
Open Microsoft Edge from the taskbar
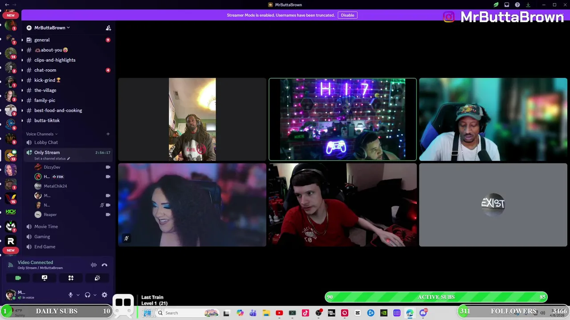tap(410, 313)
